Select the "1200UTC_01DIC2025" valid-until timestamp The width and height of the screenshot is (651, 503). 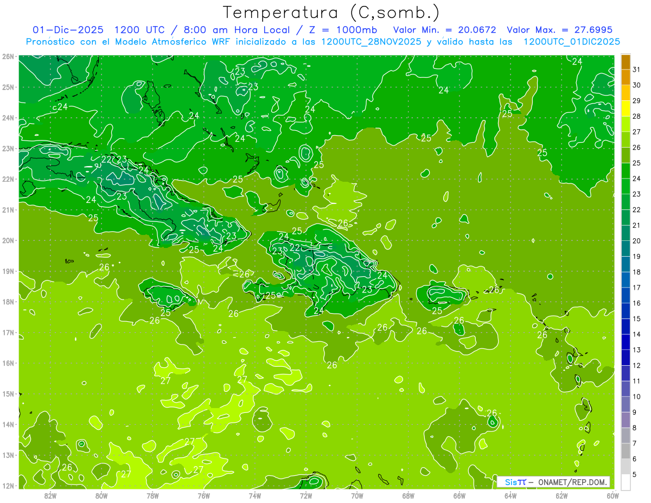[x=572, y=42]
